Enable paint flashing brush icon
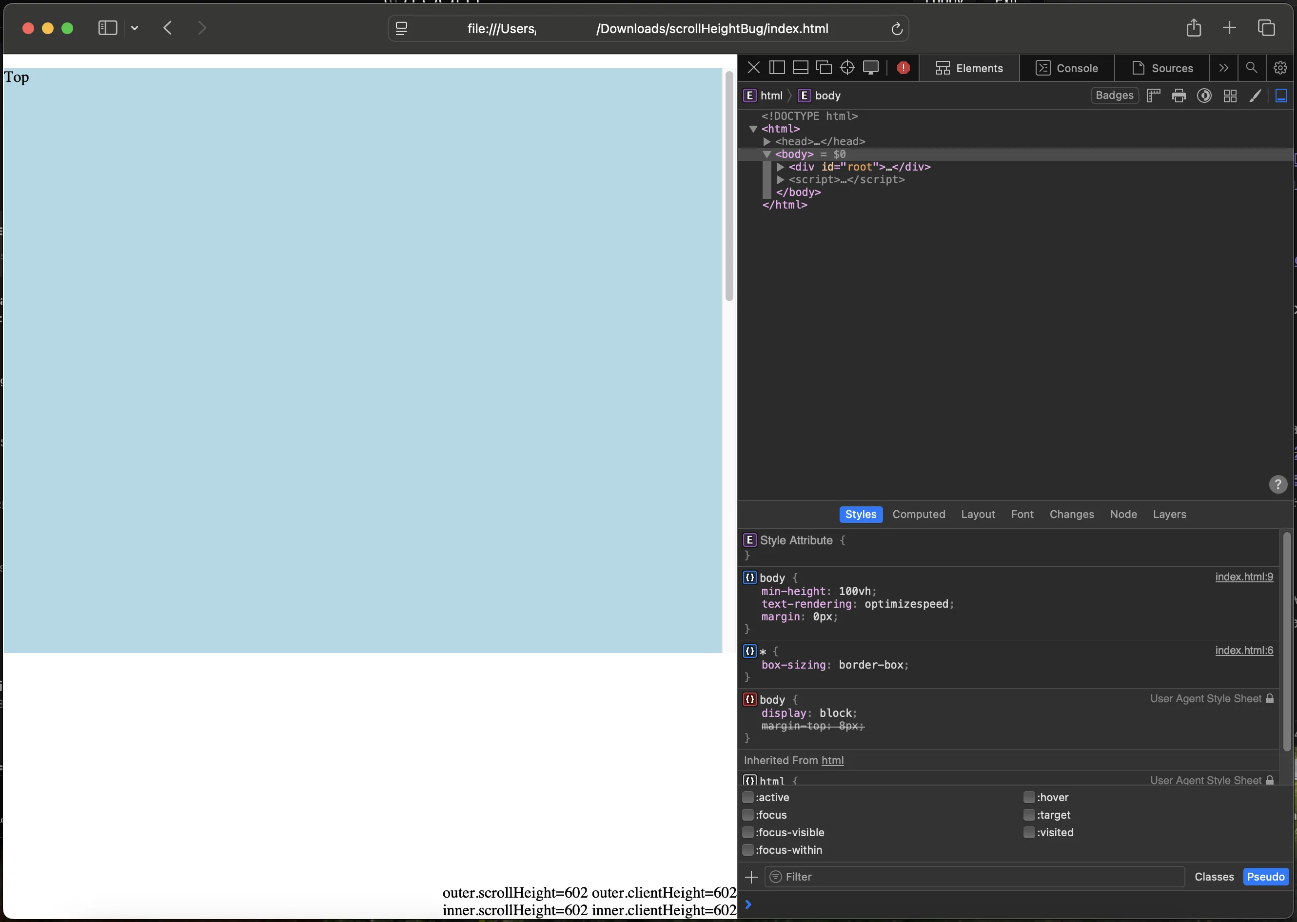 1255,96
